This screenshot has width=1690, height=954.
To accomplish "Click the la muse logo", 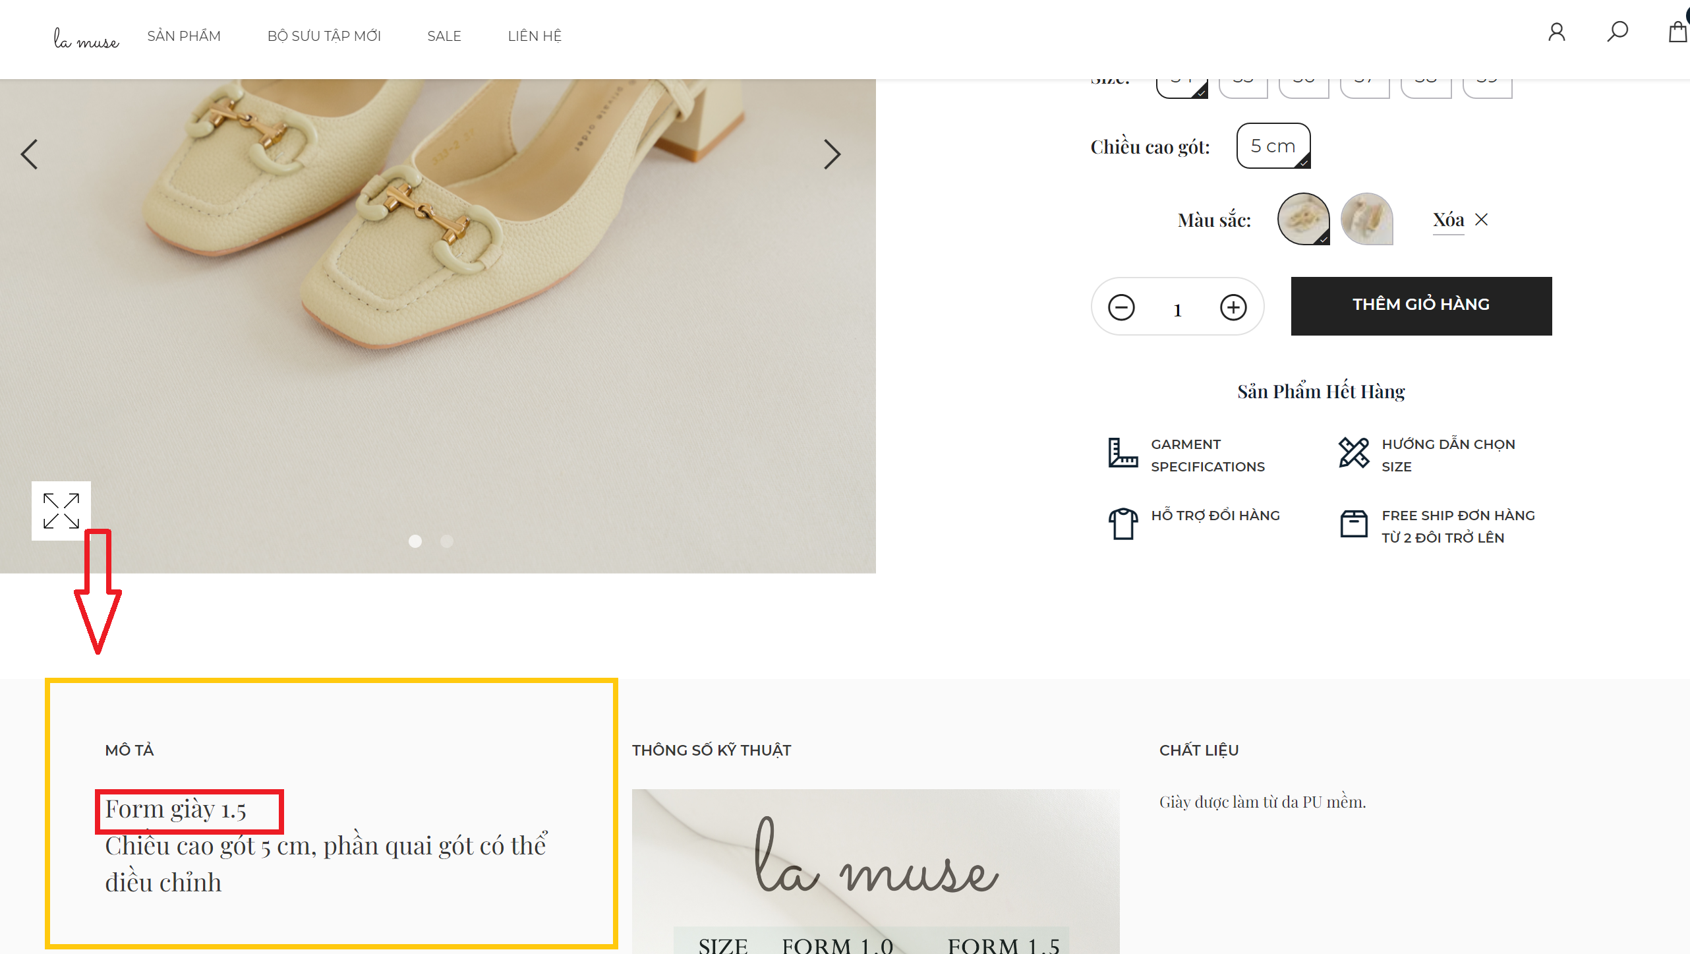I will tap(86, 40).
